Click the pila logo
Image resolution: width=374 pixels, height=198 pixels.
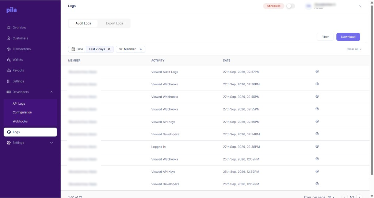pos(11,10)
